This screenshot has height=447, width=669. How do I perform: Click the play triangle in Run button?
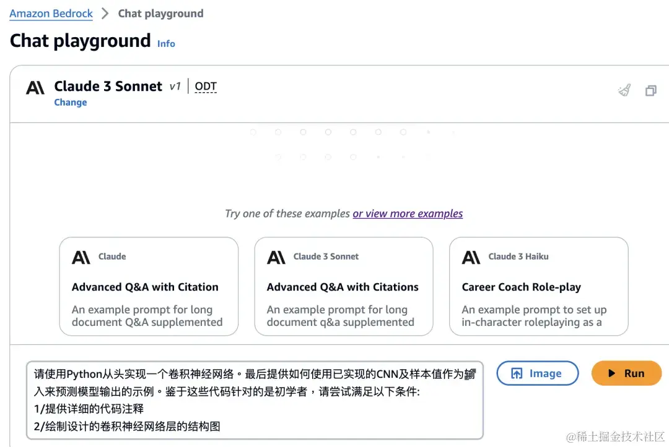click(611, 373)
